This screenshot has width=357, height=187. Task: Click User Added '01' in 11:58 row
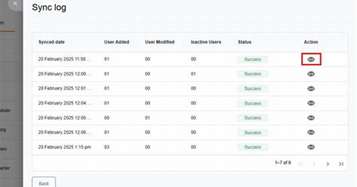click(x=107, y=59)
